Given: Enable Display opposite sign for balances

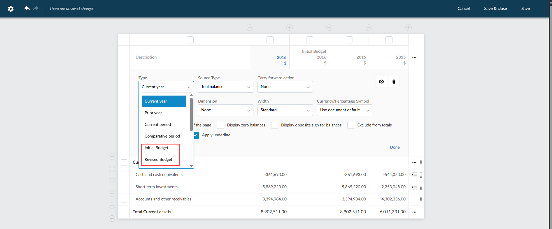Looking at the screenshot, I should pos(275,125).
